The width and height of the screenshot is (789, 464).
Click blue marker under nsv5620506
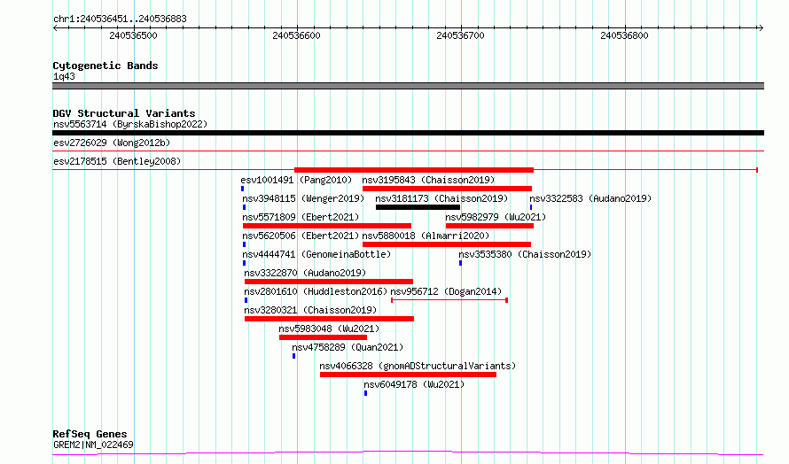click(x=245, y=244)
